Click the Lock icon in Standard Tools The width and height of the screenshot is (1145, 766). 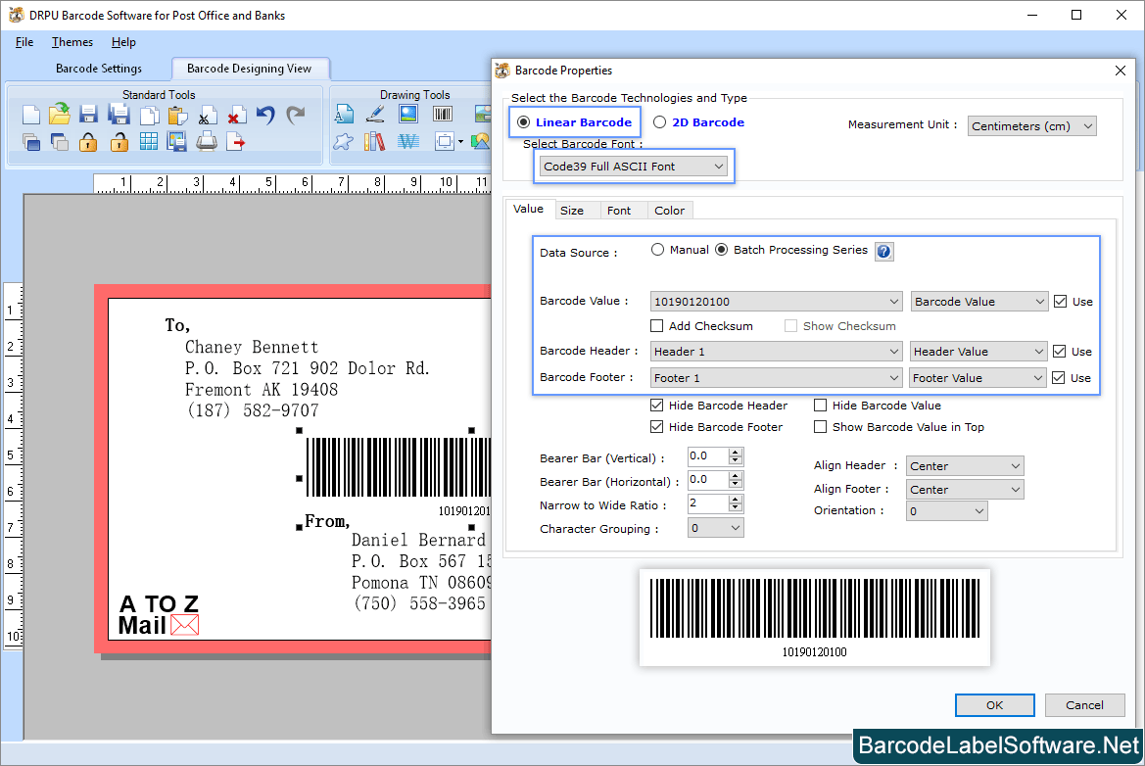[87, 140]
